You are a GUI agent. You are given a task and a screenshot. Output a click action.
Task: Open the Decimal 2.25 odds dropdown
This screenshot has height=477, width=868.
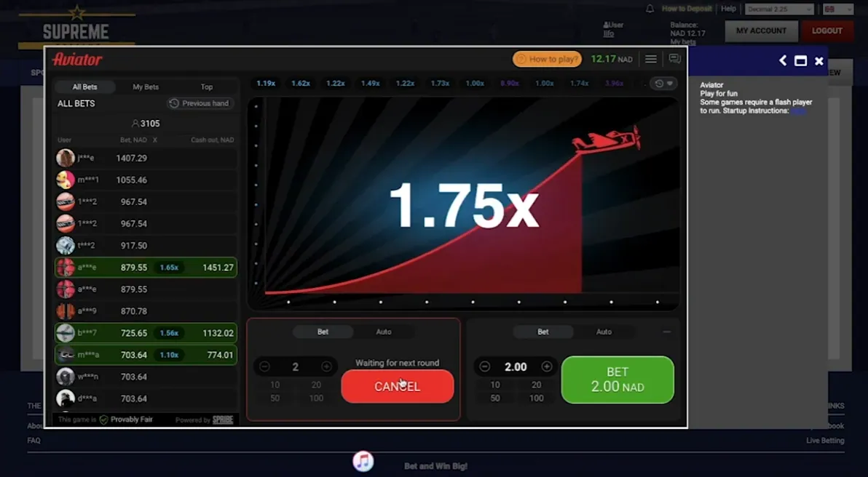point(779,9)
